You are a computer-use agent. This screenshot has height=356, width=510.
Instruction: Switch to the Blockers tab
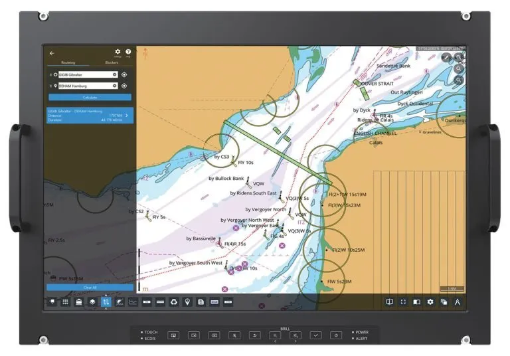pyautogui.click(x=112, y=62)
